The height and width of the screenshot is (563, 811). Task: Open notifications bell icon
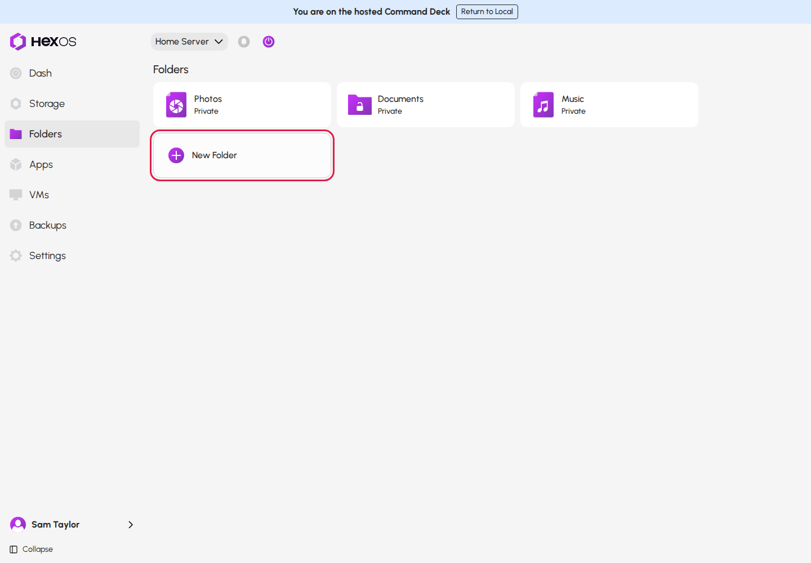244,42
